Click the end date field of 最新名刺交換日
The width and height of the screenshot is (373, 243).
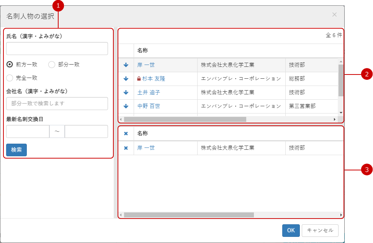click(86, 131)
